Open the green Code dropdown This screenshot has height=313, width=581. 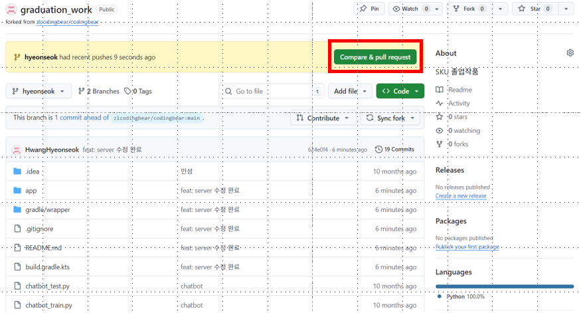click(x=400, y=91)
